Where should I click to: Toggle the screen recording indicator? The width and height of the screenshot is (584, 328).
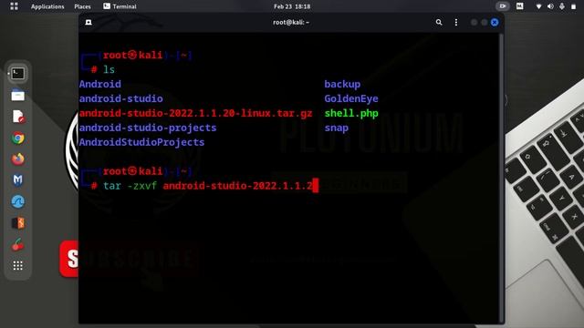503,6
